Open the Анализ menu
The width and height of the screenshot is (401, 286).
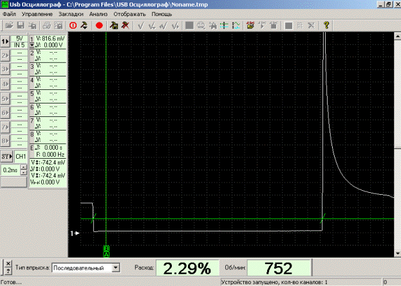[98, 14]
